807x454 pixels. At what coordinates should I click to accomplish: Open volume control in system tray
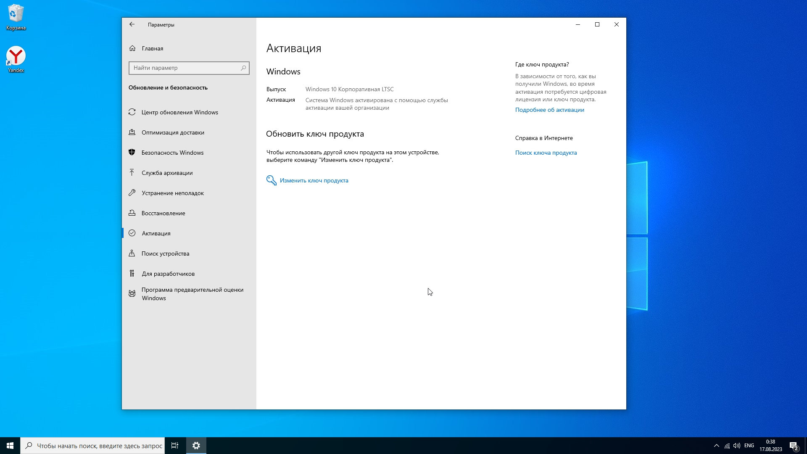click(x=736, y=446)
